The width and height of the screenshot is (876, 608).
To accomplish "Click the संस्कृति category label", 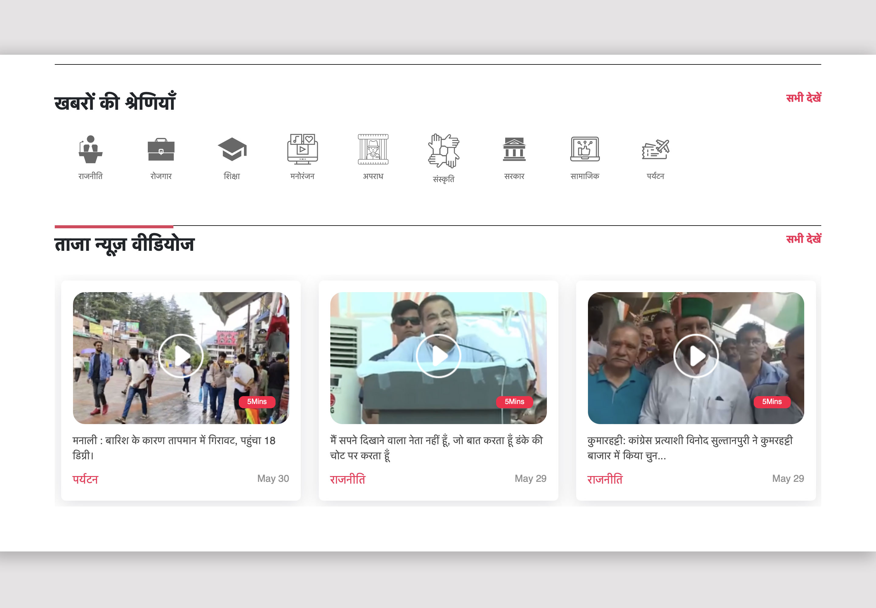I will pos(443,179).
